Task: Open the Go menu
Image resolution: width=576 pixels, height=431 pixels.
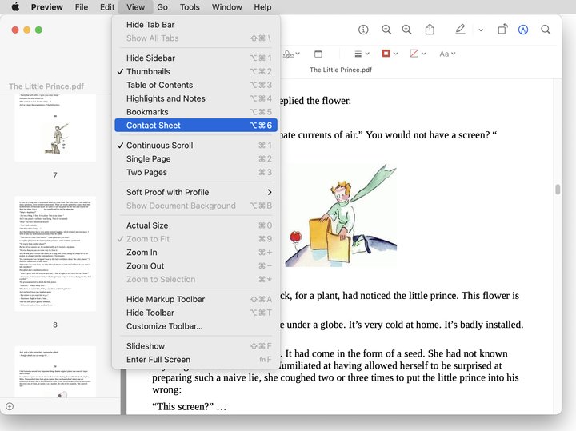Action: pyautogui.click(x=162, y=7)
